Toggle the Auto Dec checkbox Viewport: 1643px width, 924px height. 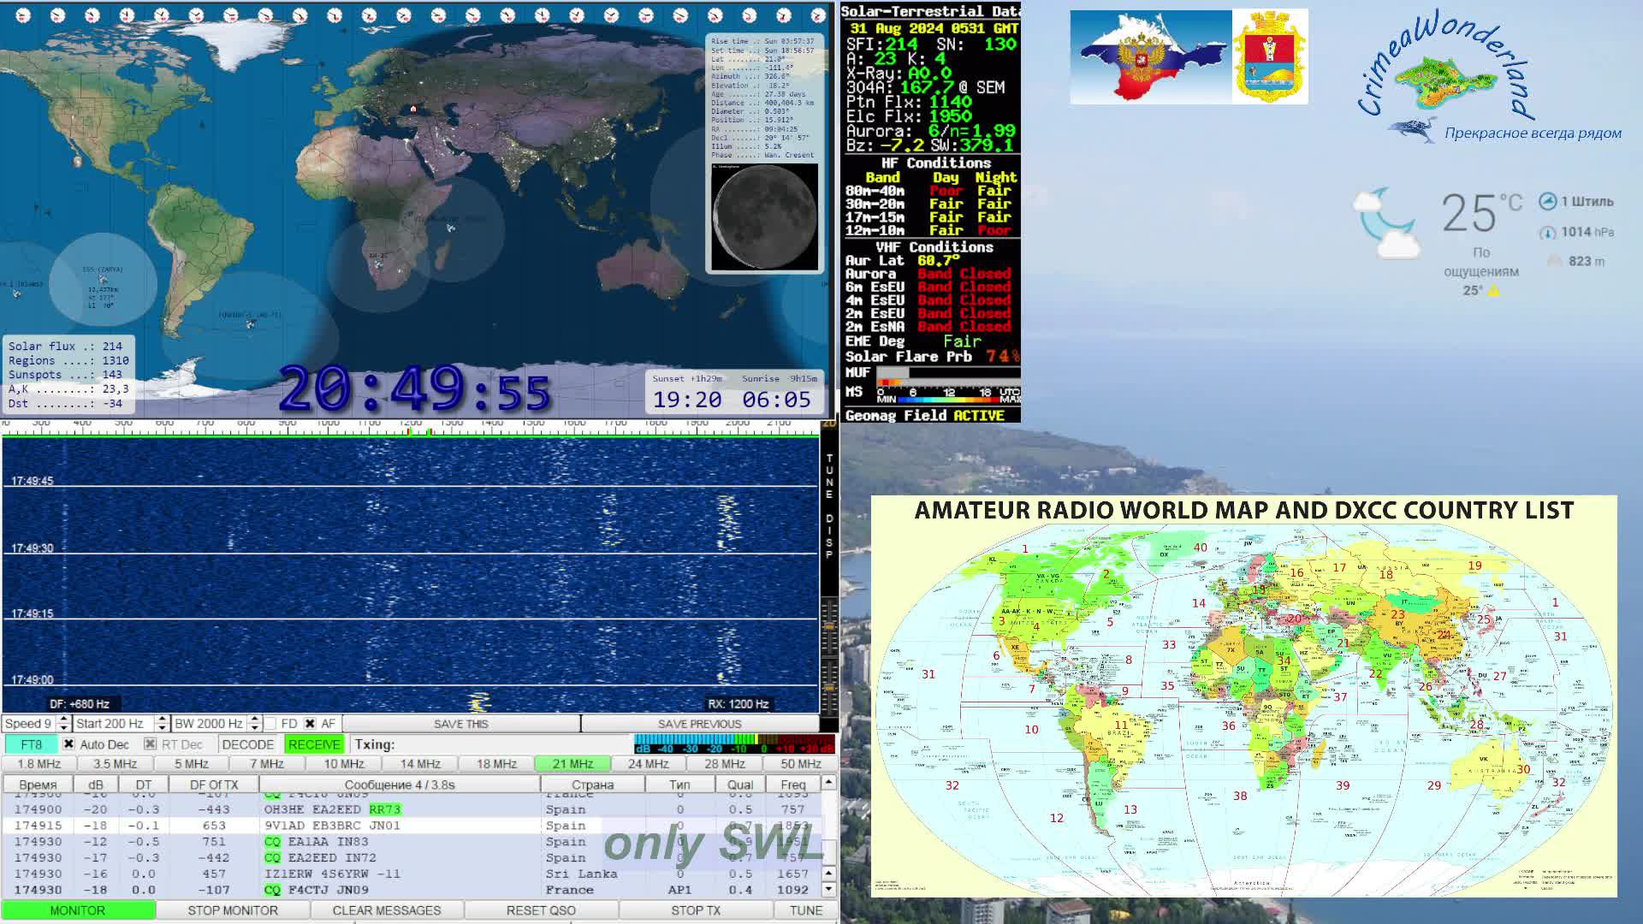tap(68, 744)
